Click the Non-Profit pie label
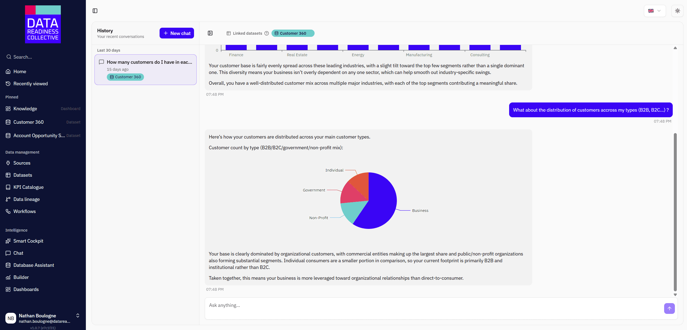Viewport: 687px width, 330px height. pyautogui.click(x=319, y=218)
